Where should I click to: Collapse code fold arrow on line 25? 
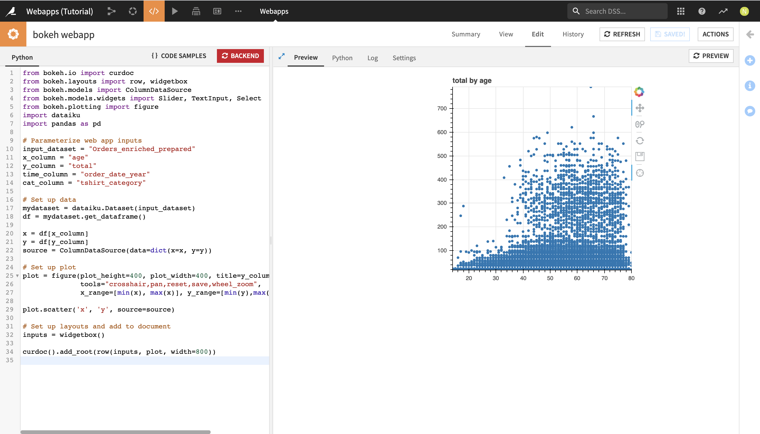click(17, 276)
